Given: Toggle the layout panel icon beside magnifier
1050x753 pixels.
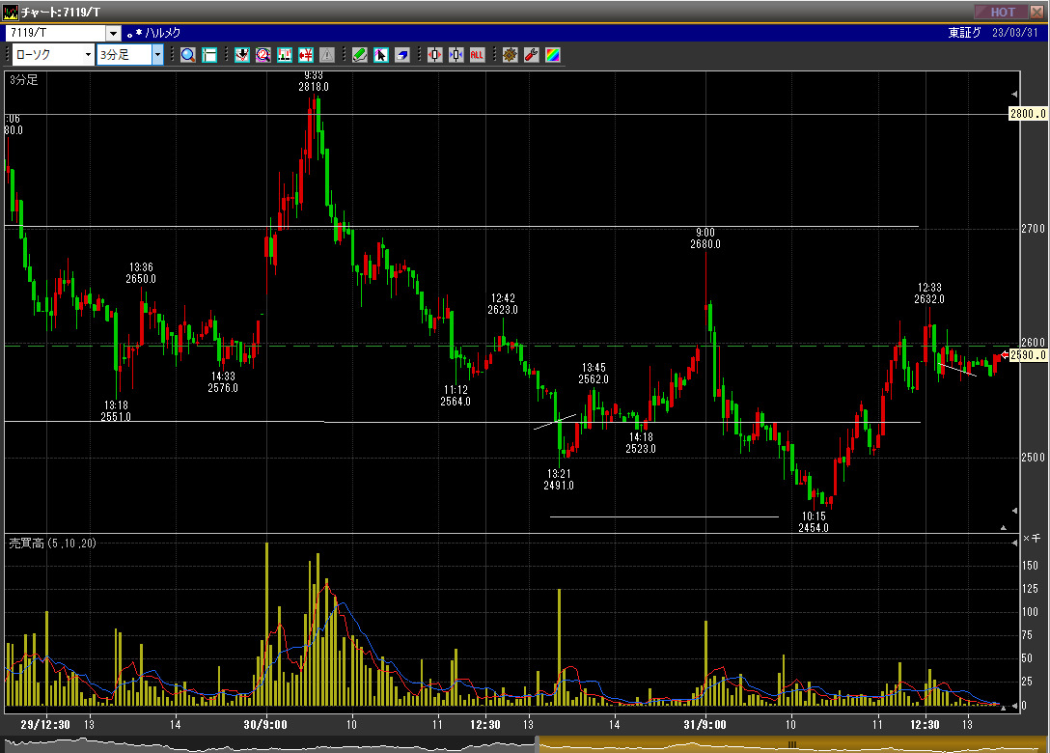Looking at the screenshot, I should (x=208, y=55).
